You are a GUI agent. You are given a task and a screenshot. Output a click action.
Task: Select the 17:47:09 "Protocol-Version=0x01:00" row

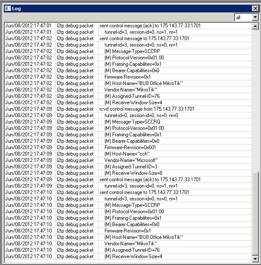(x=128, y=128)
